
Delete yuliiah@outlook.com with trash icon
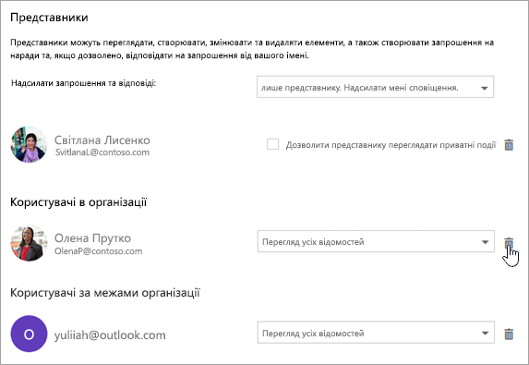coord(509,334)
